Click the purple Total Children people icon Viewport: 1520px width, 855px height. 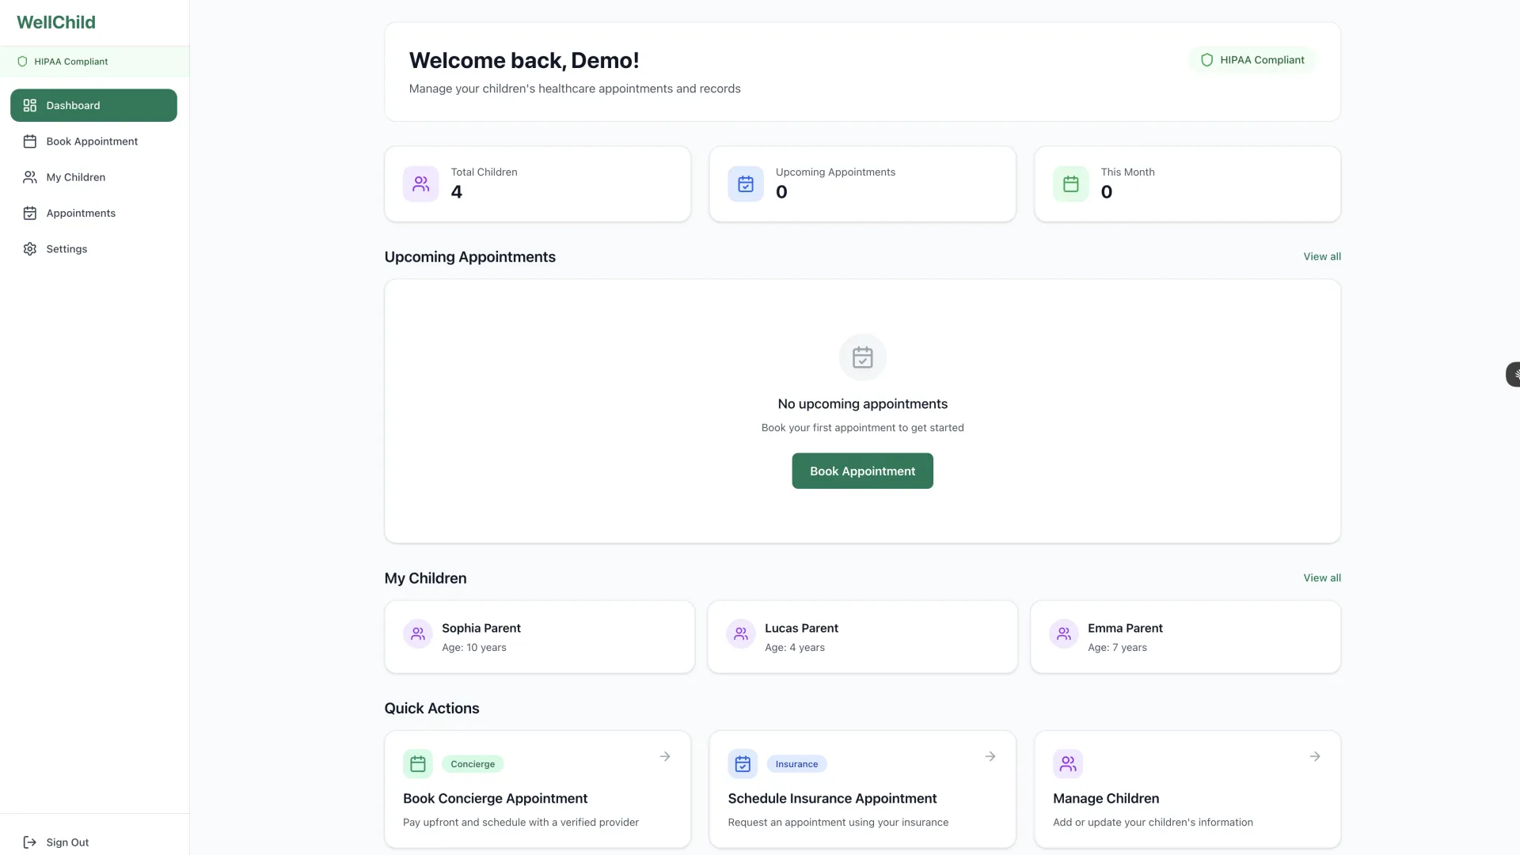(420, 183)
